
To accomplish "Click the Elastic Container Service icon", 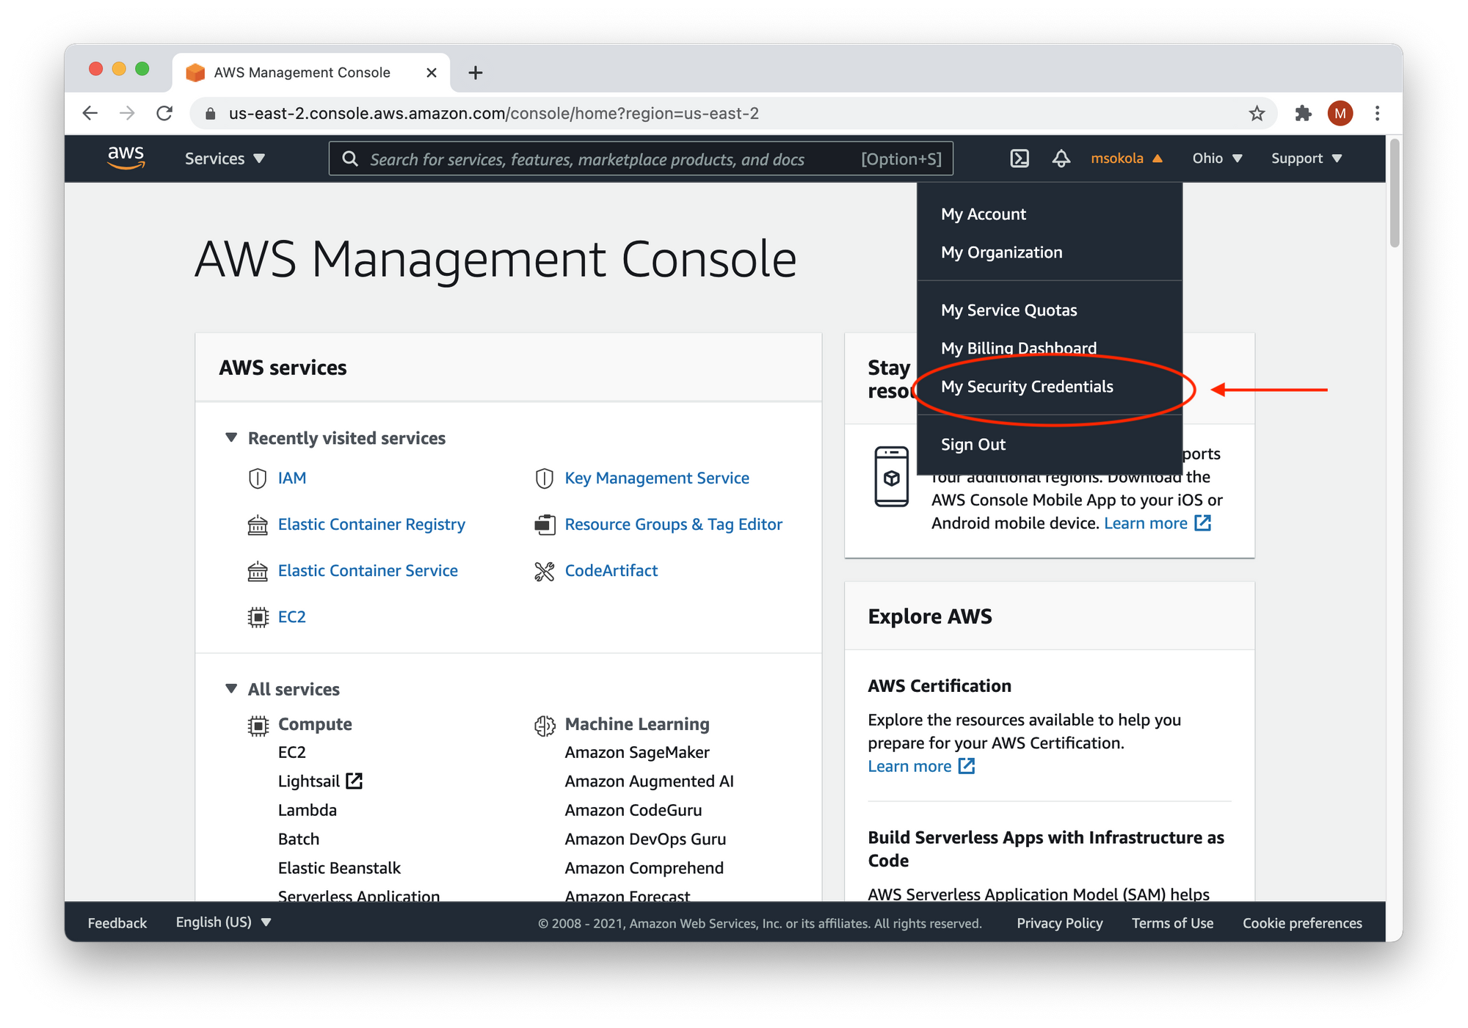I will 258,571.
